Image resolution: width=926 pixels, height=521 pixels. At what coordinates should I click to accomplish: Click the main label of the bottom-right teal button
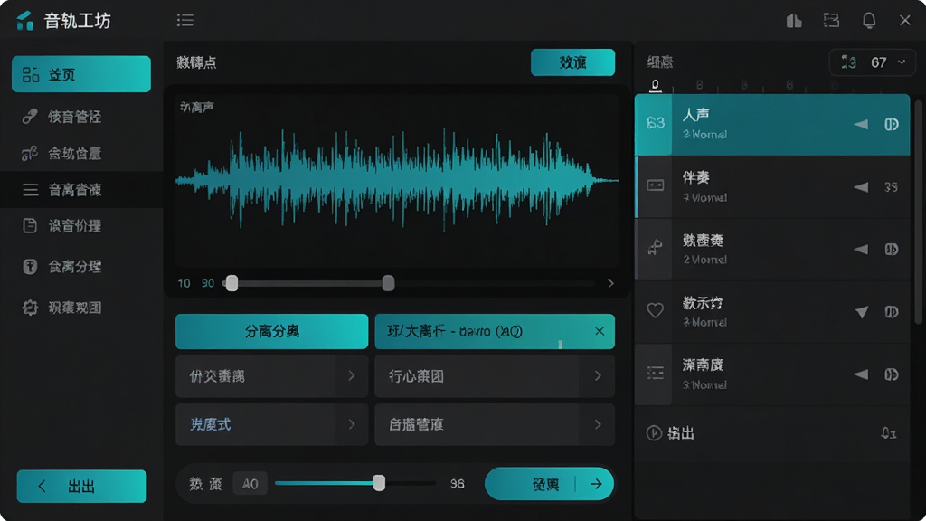click(545, 485)
